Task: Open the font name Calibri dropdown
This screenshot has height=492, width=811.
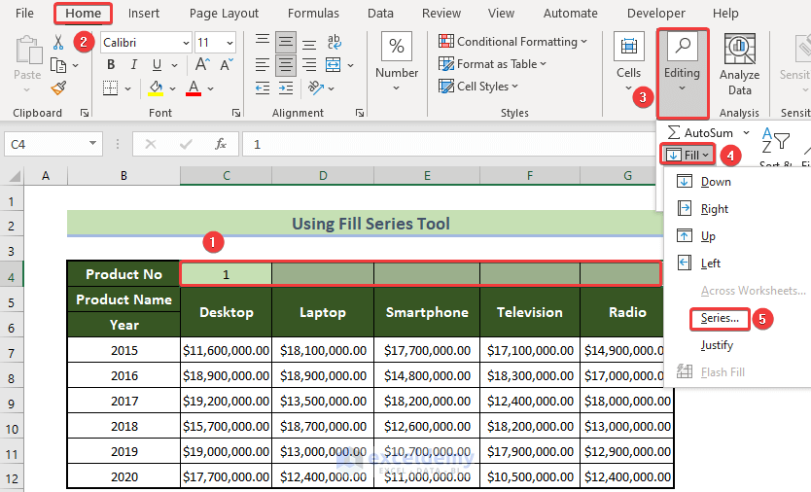Action: [x=184, y=43]
